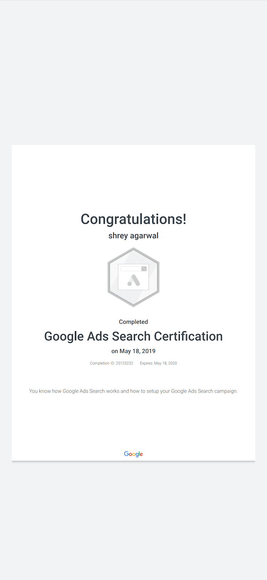Click the Google Ads logo inside badge
The height and width of the screenshot is (580, 267).
(x=133, y=280)
